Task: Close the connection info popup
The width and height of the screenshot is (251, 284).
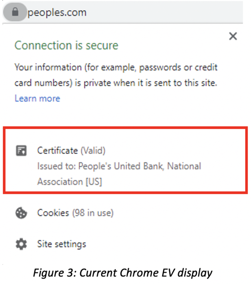Action: coord(233,36)
